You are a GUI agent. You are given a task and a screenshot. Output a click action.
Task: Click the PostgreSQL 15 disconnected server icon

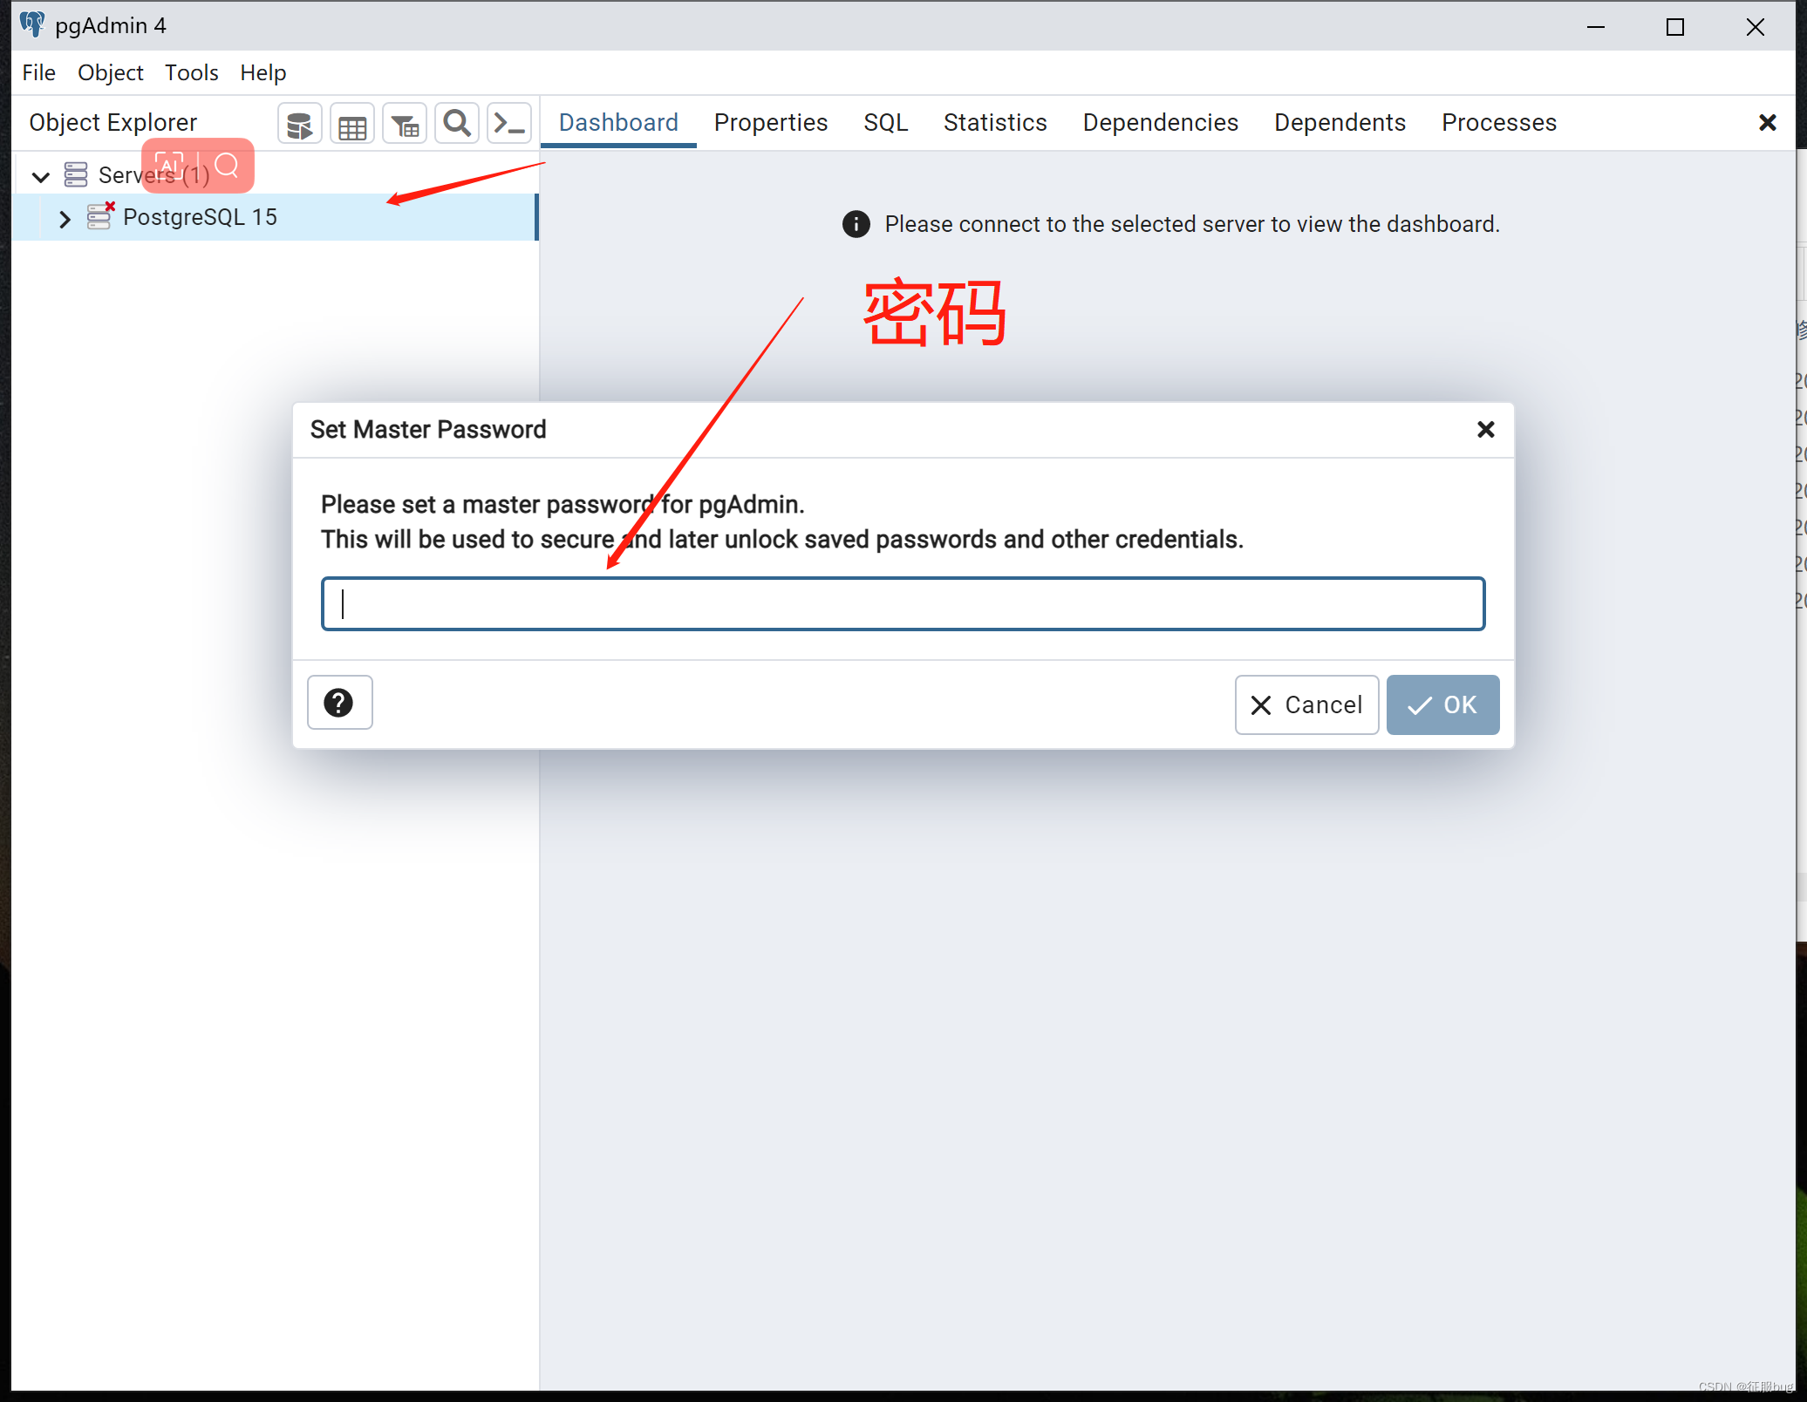(x=100, y=216)
